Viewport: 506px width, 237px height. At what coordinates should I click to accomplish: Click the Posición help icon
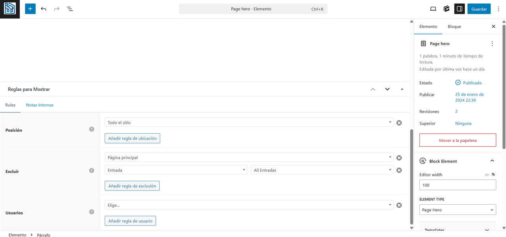coord(92,129)
